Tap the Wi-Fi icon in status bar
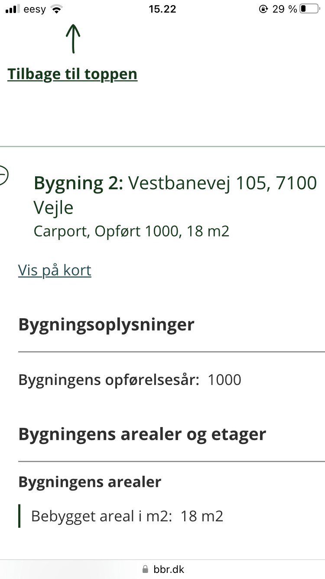325x579 pixels. click(x=56, y=9)
